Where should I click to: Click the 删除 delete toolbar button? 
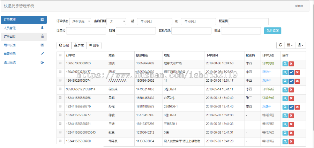(x=94, y=45)
